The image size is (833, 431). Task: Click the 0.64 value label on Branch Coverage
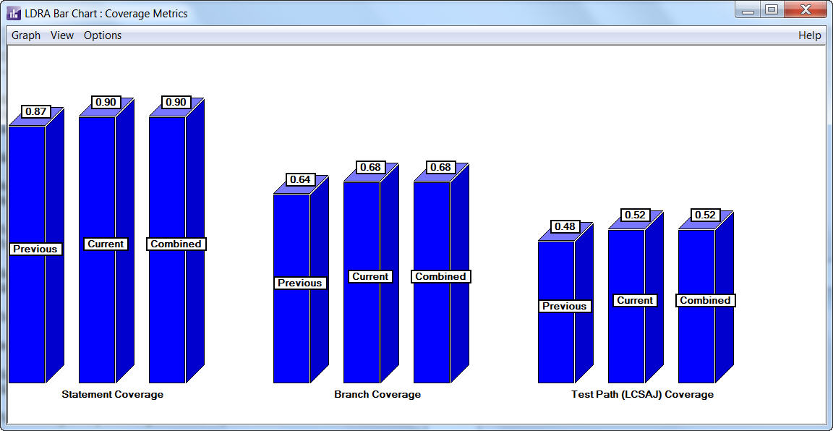[300, 179]
